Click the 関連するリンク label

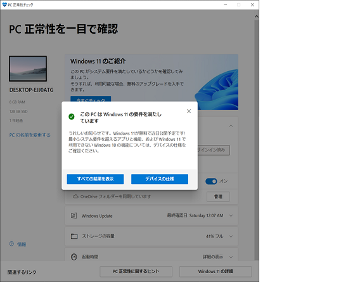(x=22, y=272)
